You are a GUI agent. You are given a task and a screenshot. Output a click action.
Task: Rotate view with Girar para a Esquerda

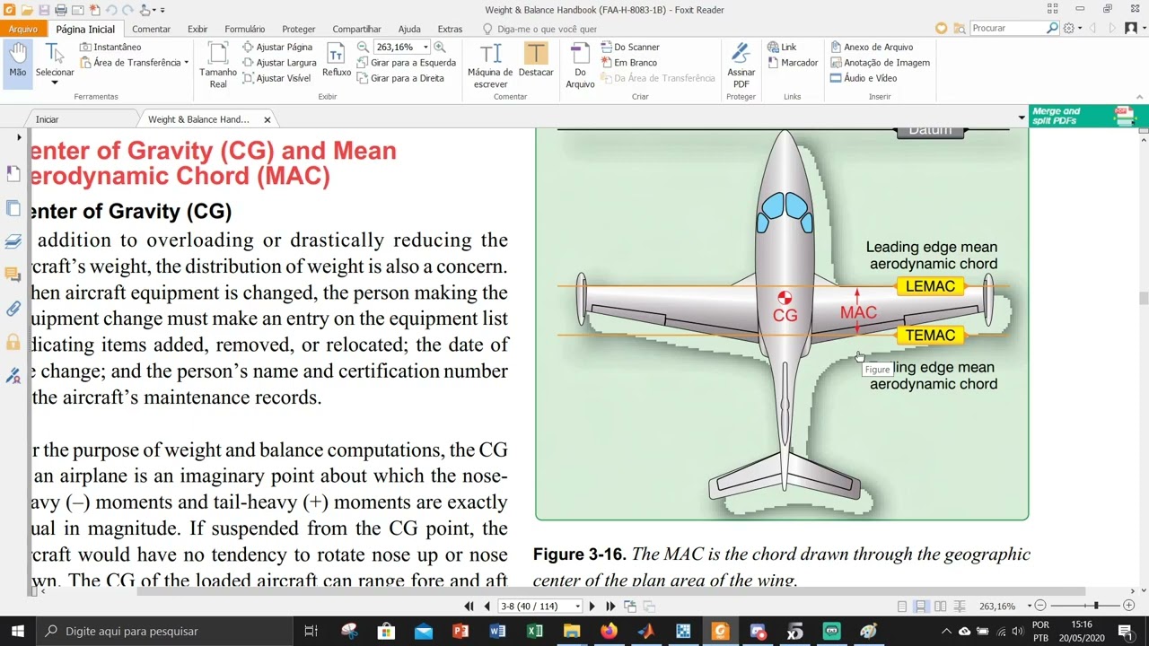407,63
